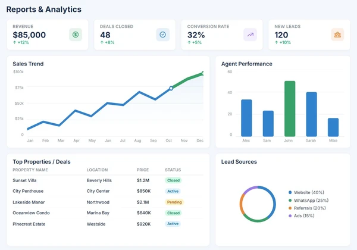The width and height of the screenshot is (357, 250).
Task: Click the Westside location cell
Action: 96,224
